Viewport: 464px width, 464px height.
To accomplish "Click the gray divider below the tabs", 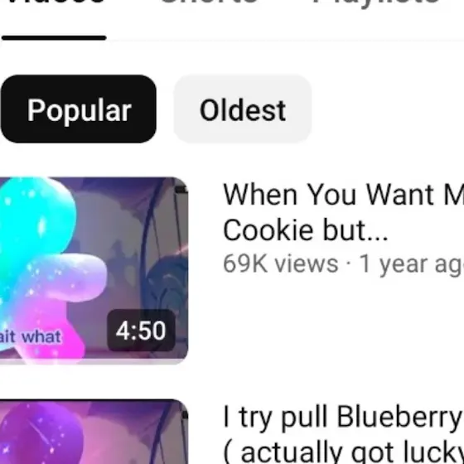I will point(286,40).
